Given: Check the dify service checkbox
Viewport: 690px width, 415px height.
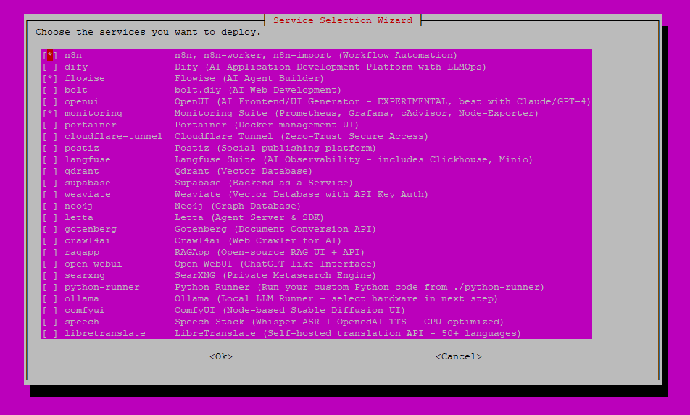Looking at the screenshot, I should (50, 67).
